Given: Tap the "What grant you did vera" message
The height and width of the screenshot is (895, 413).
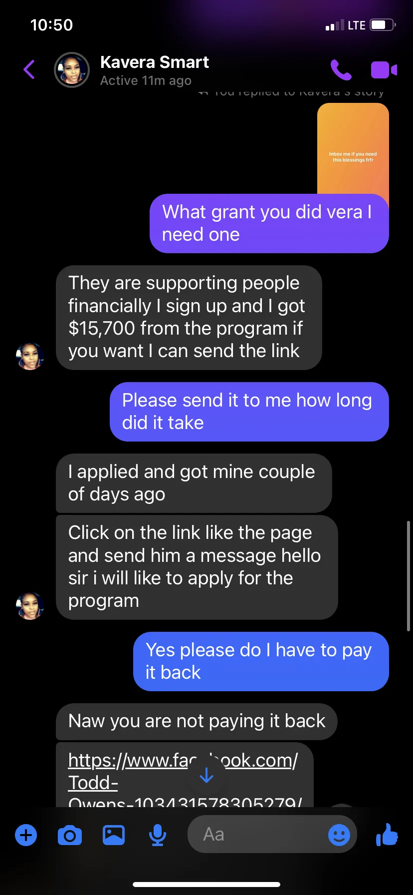Looking at the screenshot, I should 269,223.
